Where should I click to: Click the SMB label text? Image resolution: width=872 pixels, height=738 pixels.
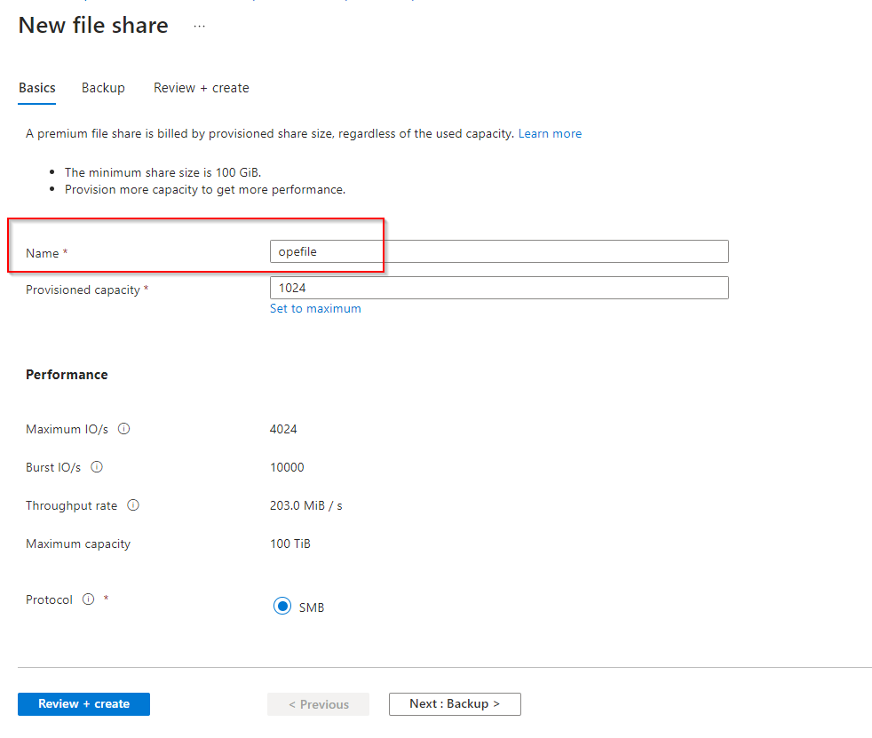coord(312,607)
